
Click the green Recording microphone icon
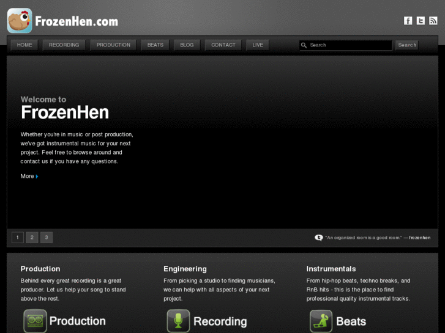178,321
